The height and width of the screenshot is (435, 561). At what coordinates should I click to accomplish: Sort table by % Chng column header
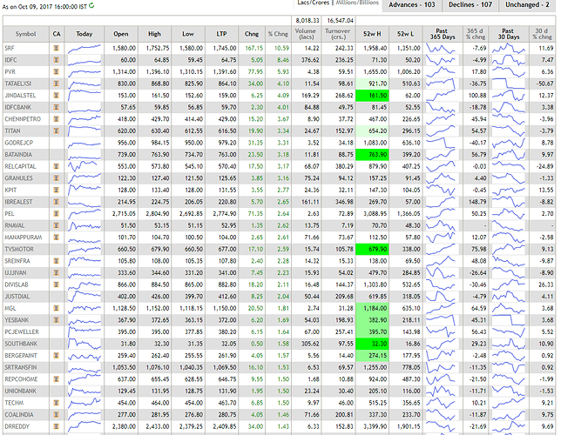pyautogui.click(x=278, y=34)
